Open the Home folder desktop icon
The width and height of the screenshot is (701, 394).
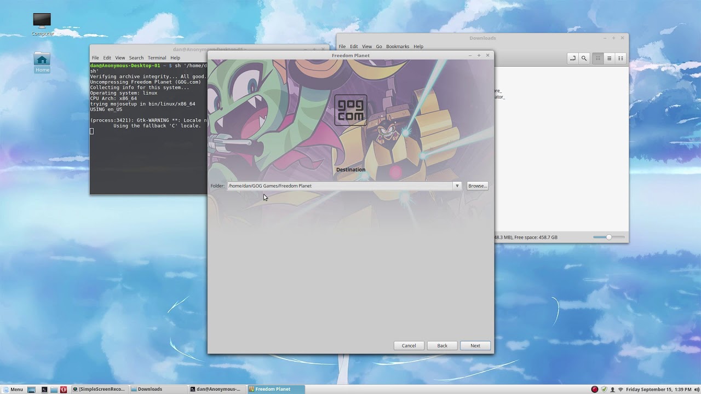pos(42,62)
